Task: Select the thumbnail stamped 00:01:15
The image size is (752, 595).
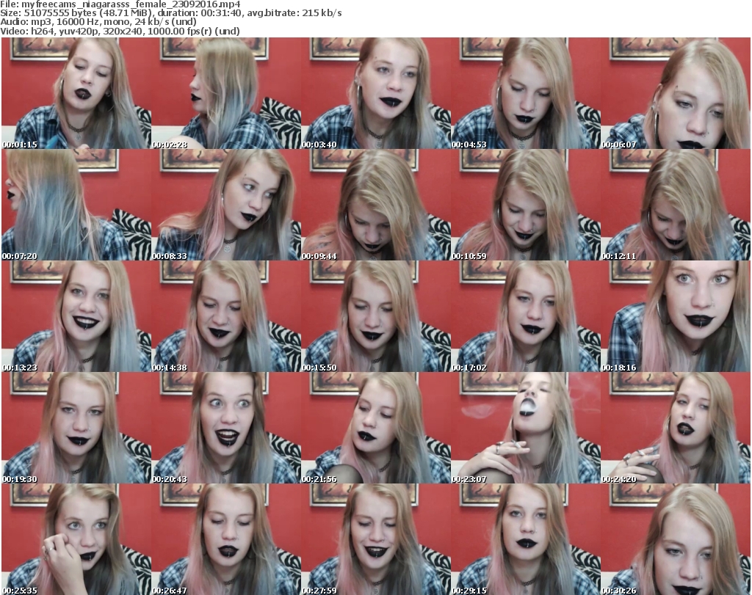Action: [x=76, y=93]
